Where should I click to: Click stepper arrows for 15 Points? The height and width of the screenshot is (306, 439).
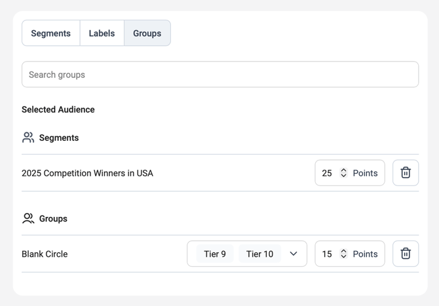[343, 254]
